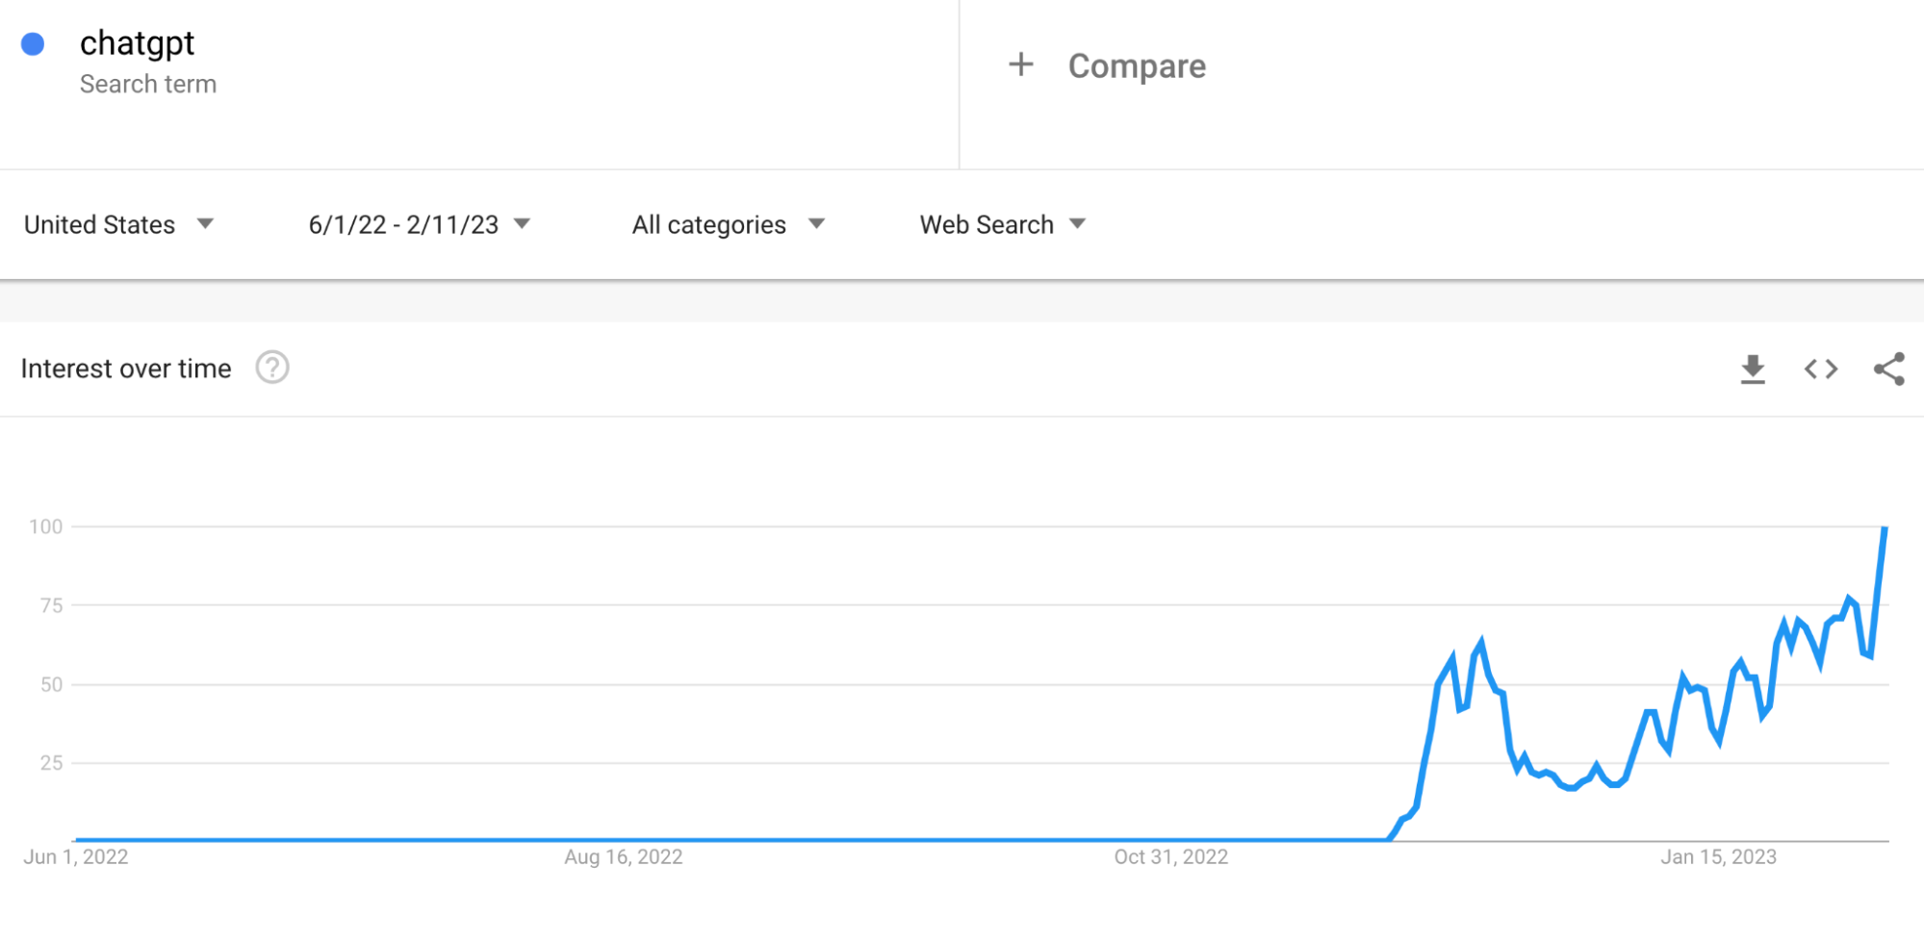The height and width of the screenshot is (943, 1924).
Task: Click the Jun 1, 2022 axis label
Action: coord(76,856)
